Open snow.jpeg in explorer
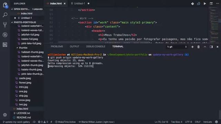Image resolution: width=221 pixels, height=124 pixels. point(25,100)
